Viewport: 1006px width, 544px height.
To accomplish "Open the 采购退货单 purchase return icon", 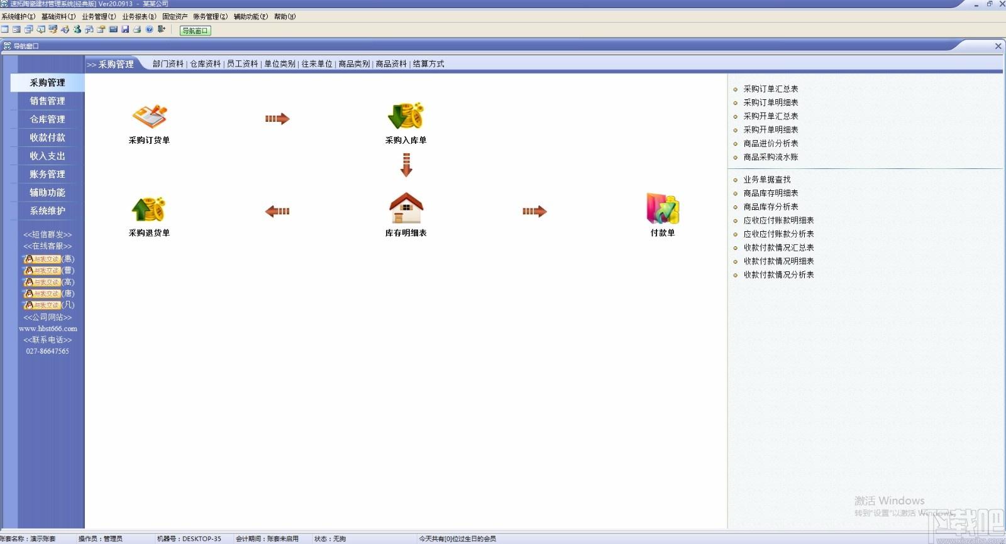I will pyautogui.click(x=149, y=209).
